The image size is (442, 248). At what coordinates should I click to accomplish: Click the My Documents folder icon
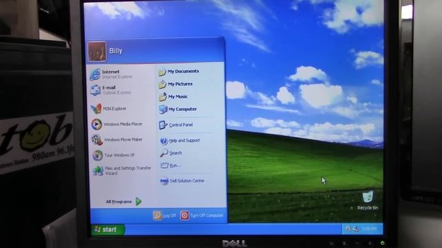click(x=162, y=72)
